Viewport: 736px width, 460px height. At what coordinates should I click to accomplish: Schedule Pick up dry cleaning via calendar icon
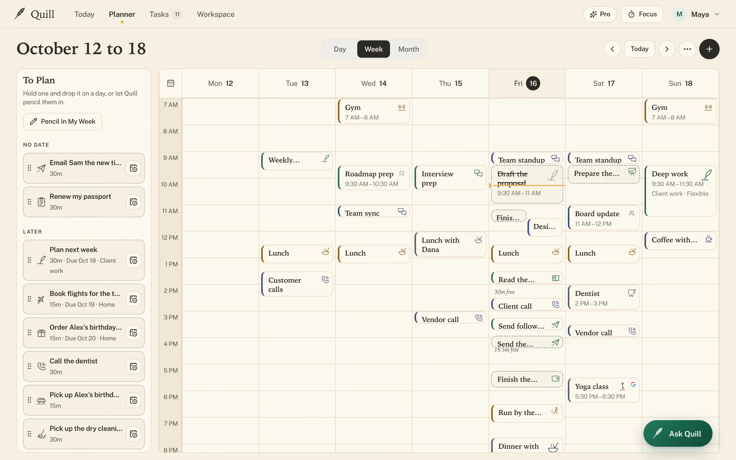133,434
